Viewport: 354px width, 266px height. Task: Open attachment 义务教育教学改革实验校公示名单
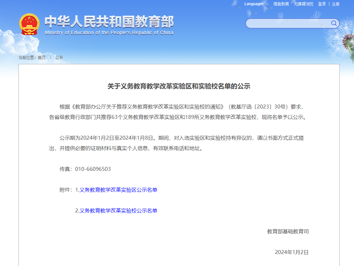118,211
